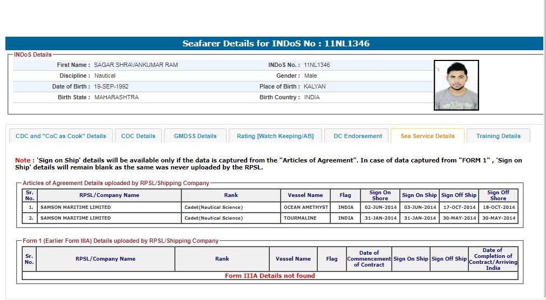
Task: Open the DC Endorsement tab
Action: [x=358, y=136]
